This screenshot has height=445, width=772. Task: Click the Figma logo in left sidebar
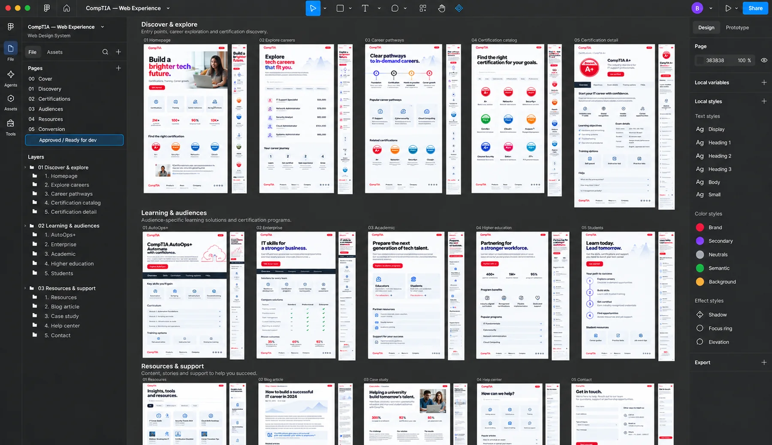point(11,27)
